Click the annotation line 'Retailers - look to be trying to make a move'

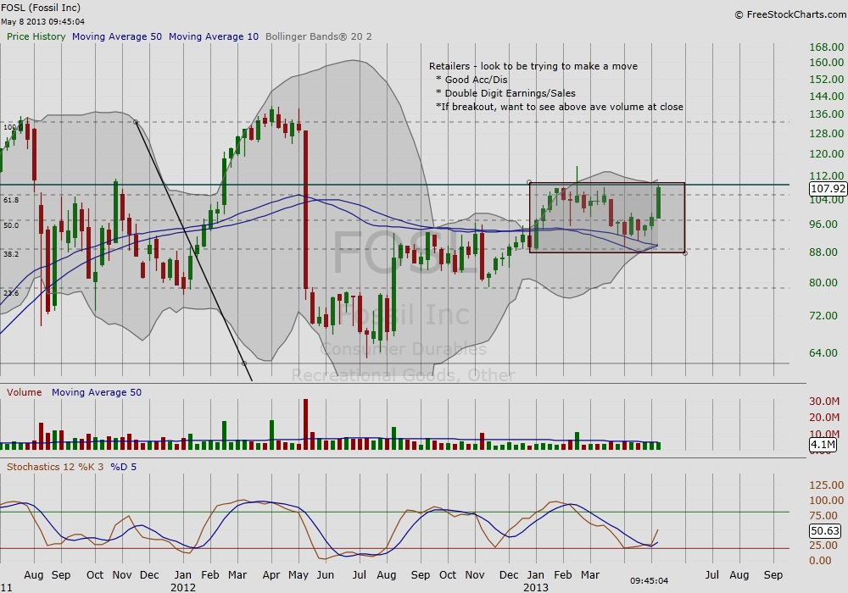(533, 66)
